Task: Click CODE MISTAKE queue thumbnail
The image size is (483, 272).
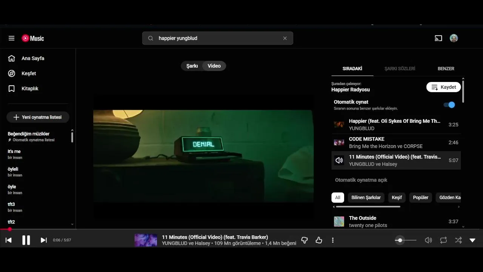Action: tap(339, 142)
